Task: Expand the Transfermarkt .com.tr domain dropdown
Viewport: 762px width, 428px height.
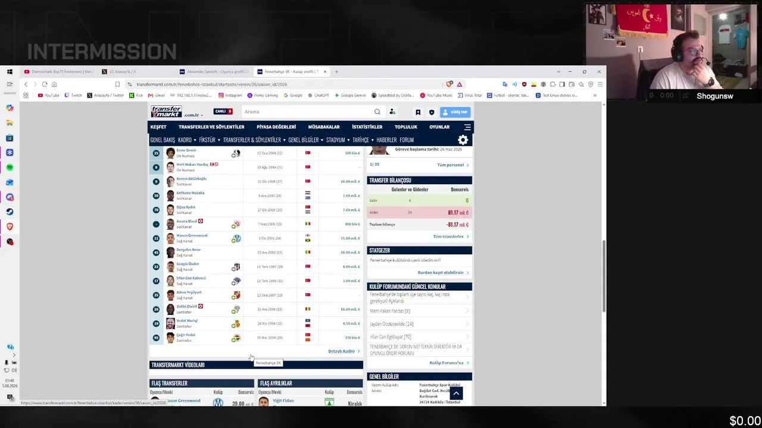Action: [x=193, y=115]
